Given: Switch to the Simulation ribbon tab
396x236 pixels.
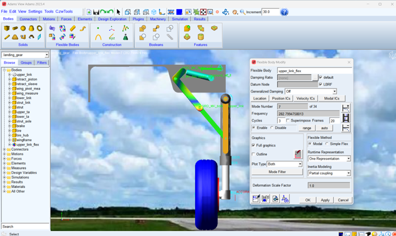Looking at the screenshot, I should (x=179, y=19).
